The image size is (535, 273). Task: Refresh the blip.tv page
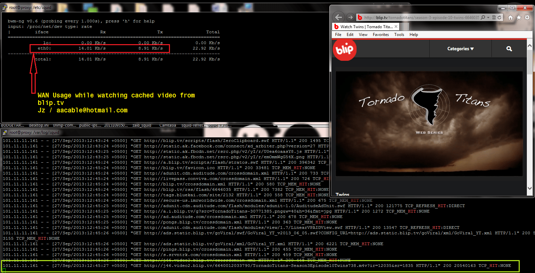coord(500,17)
